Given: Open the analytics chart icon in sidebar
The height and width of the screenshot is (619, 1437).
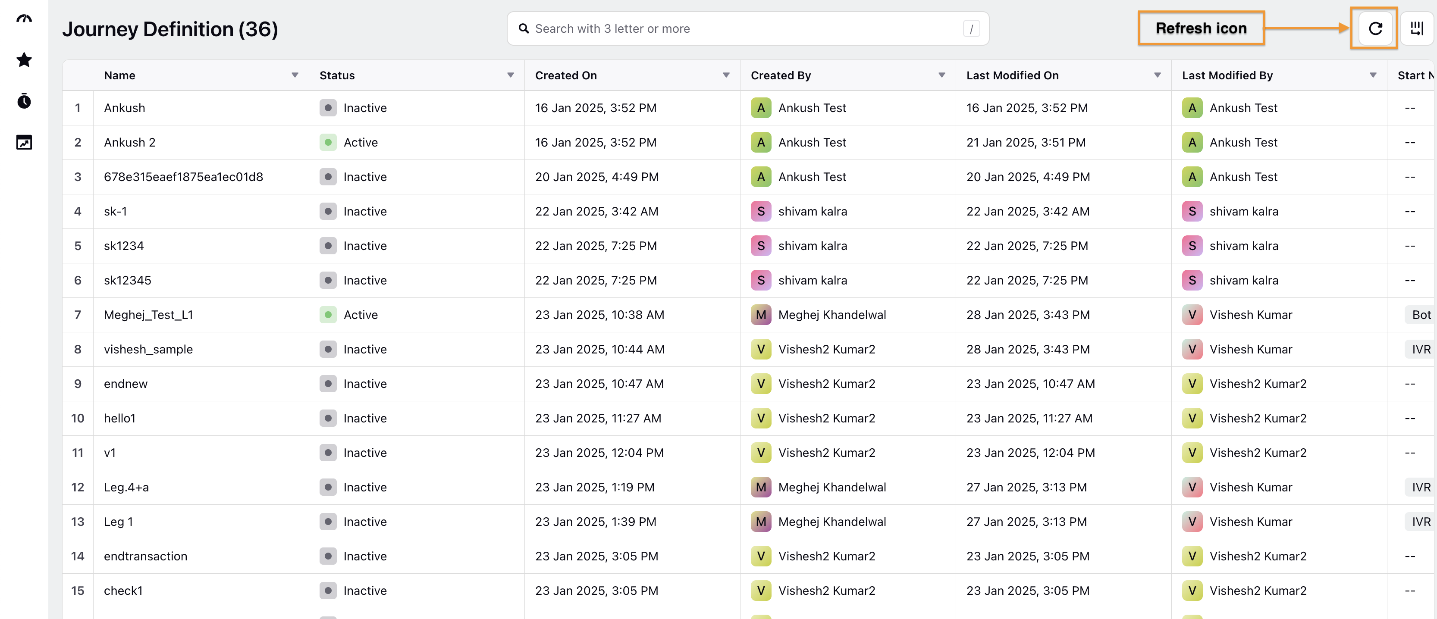Looking at the screenshot, I should pos(24,142).
